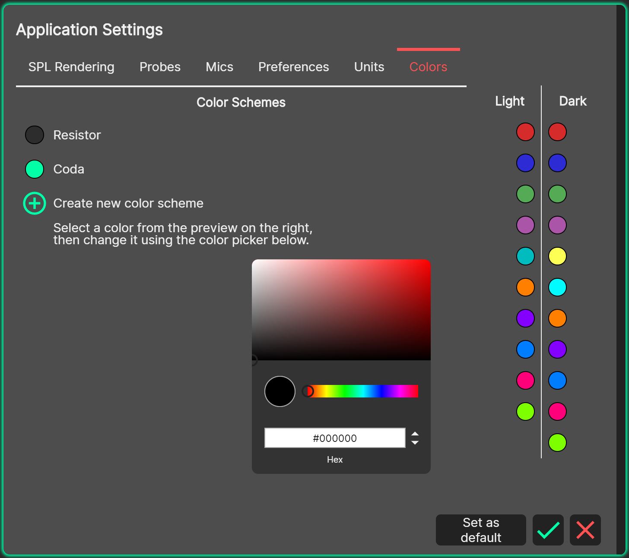
Task: Click inside the hex color input field
Action: (335, 438)
